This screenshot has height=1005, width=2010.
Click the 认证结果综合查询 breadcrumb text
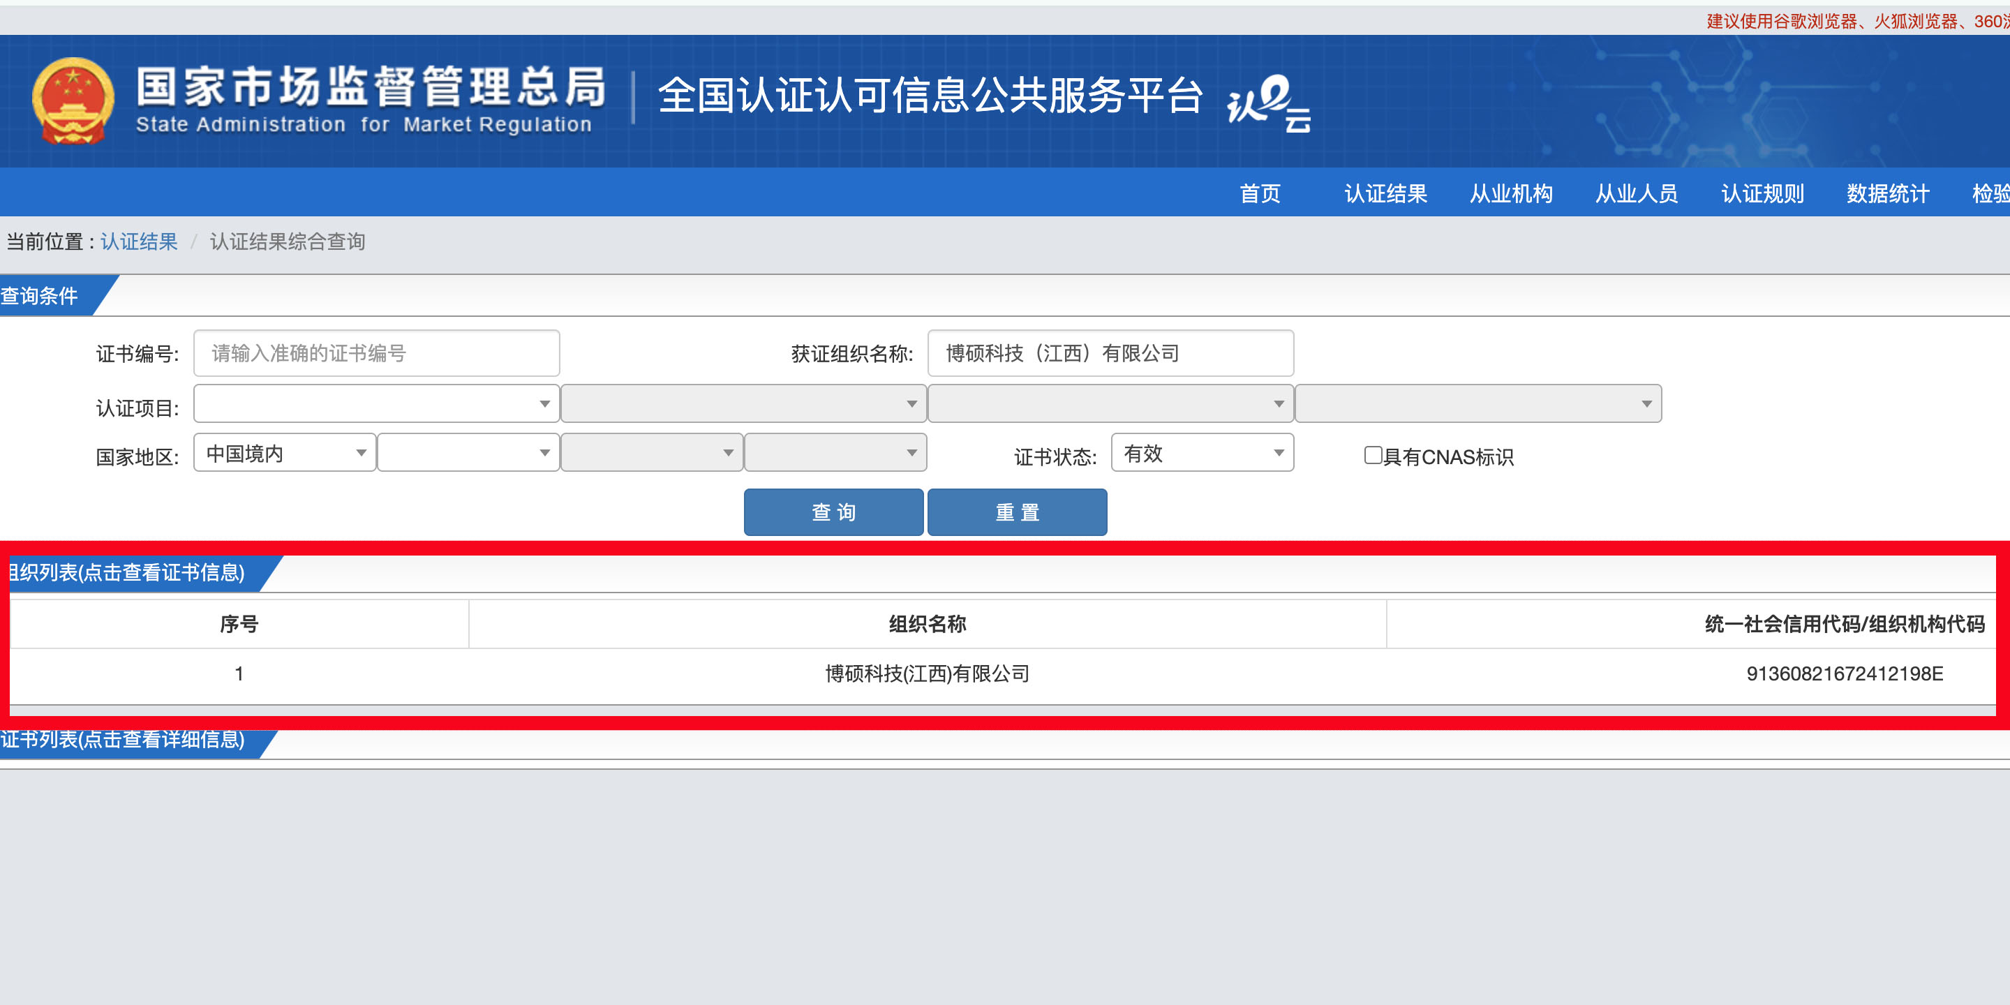click(x=287, y=242)
